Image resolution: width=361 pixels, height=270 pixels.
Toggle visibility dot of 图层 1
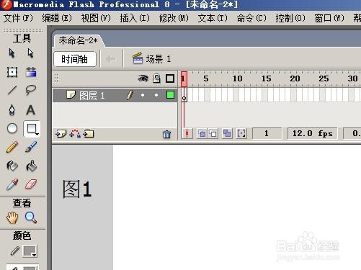click(143, 95)
